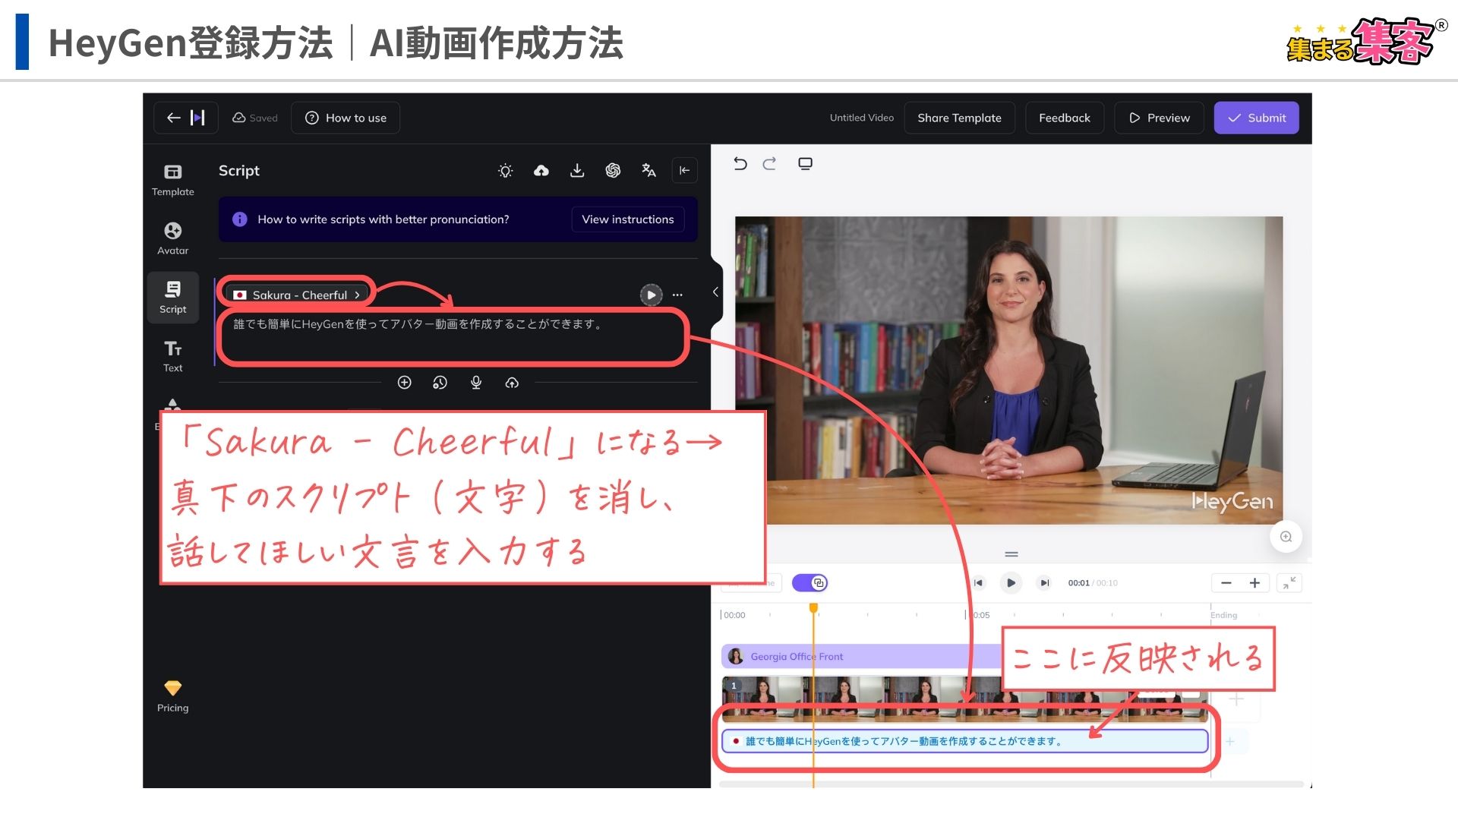Screen dimensions: 1458x820
Task: Click the Feedback tab in top bar
Action: (x=1065, y=118)
